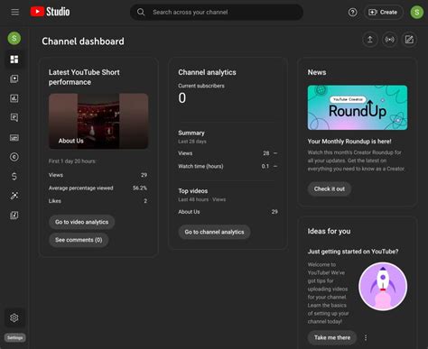The height and width of the screenshot is (349, 428).
Task: Focus the Search across your channel field
Action: pyautogui.click(x=217, y=12)
